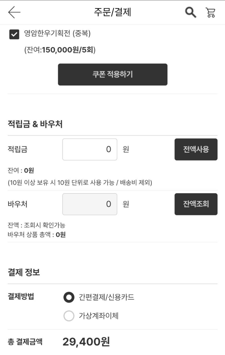
Task: Tap the 전액사용 button
Action: click(196, 149)
